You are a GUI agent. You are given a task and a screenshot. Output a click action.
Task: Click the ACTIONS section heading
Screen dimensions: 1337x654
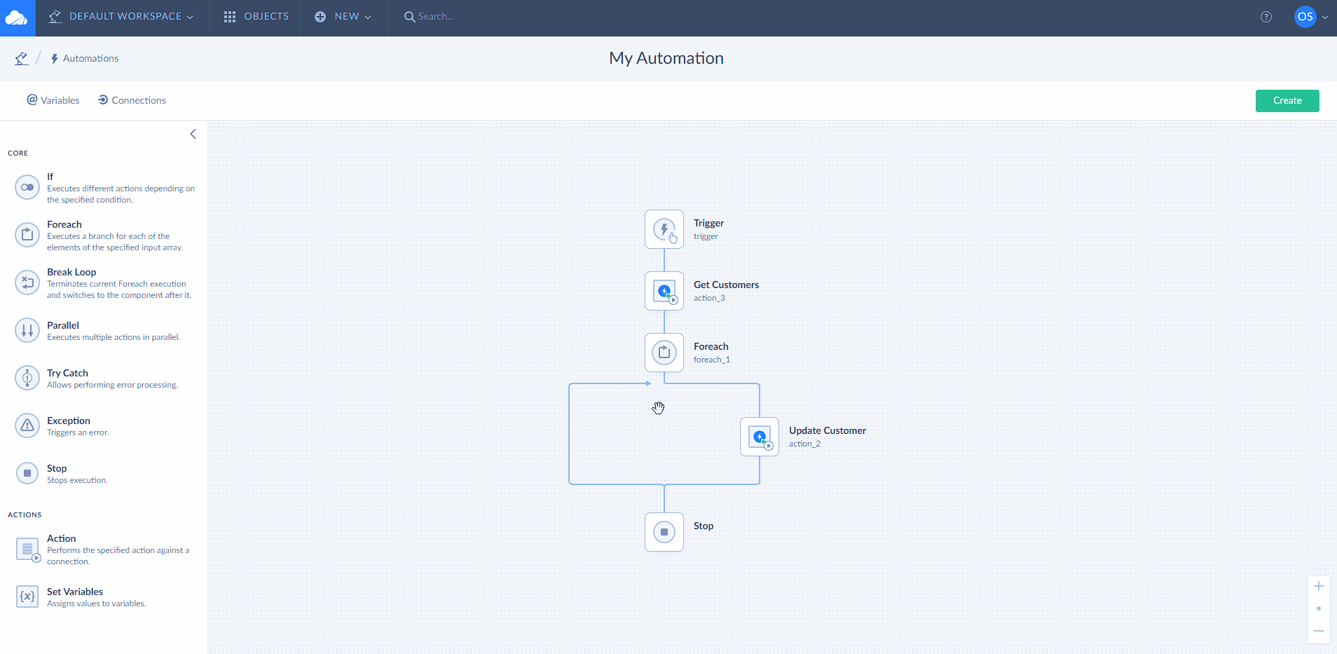click(x=25, y=515)
